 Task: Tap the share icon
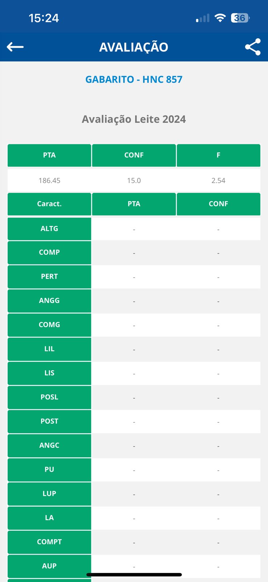tap(253, 47)
